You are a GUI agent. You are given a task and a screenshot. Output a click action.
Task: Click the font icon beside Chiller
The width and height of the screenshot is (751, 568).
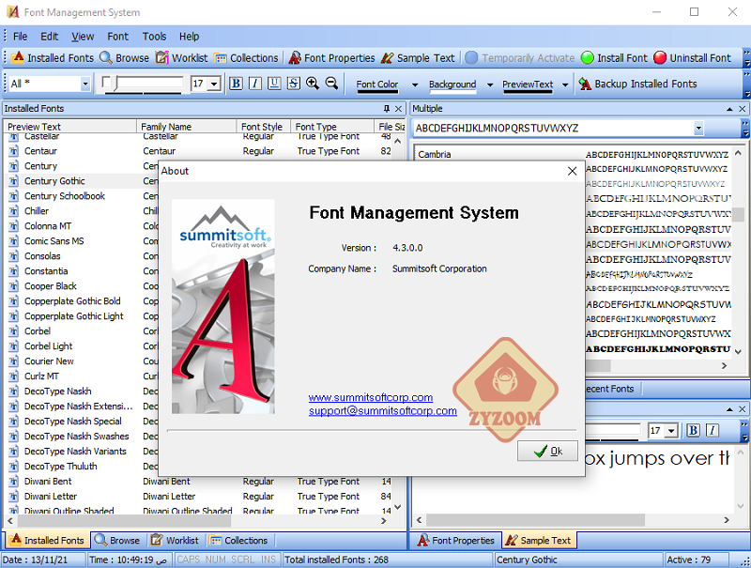coord(14,210)
